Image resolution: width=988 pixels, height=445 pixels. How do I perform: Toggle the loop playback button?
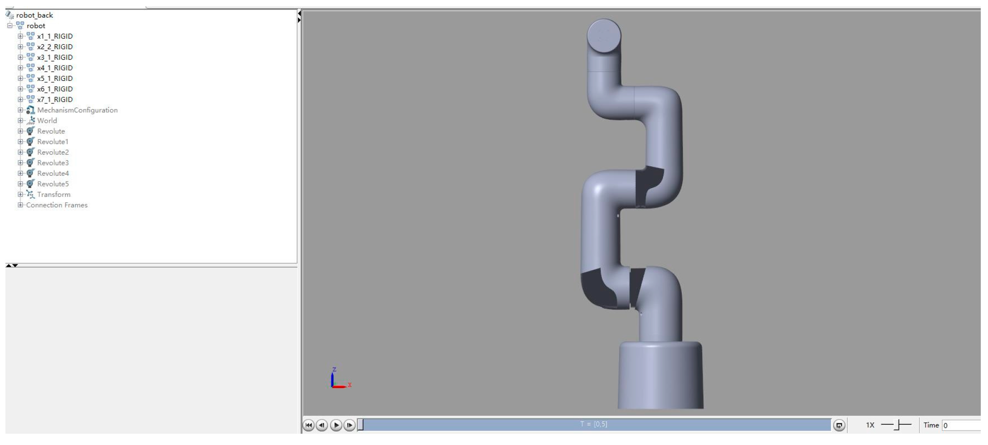[839, 425]
